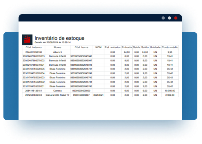The image size is (202, 144).
Task: Click the 'Gerado em 20/08/2024' timestamp line
Action: click(53, 43)
